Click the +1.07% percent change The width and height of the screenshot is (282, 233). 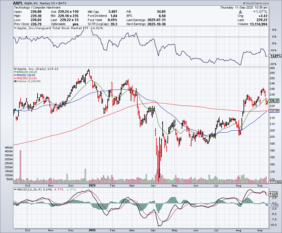point(260,12)
